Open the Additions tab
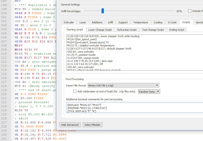Screen dimensions: 203x141 click(97, 22)
